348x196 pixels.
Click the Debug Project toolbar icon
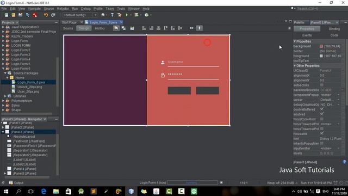[x=136, y=15]
